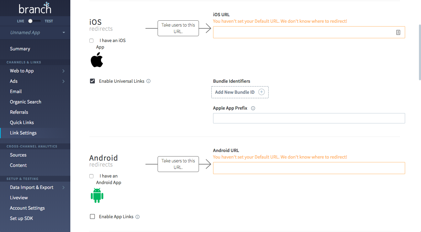
Task: Click the small contact icon inside iOS URL field
Action: [x=398, y=32]
